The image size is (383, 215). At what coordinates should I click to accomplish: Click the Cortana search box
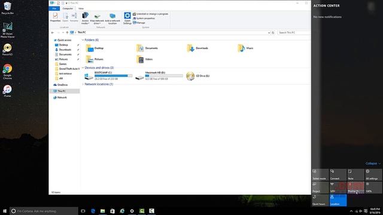44,211
